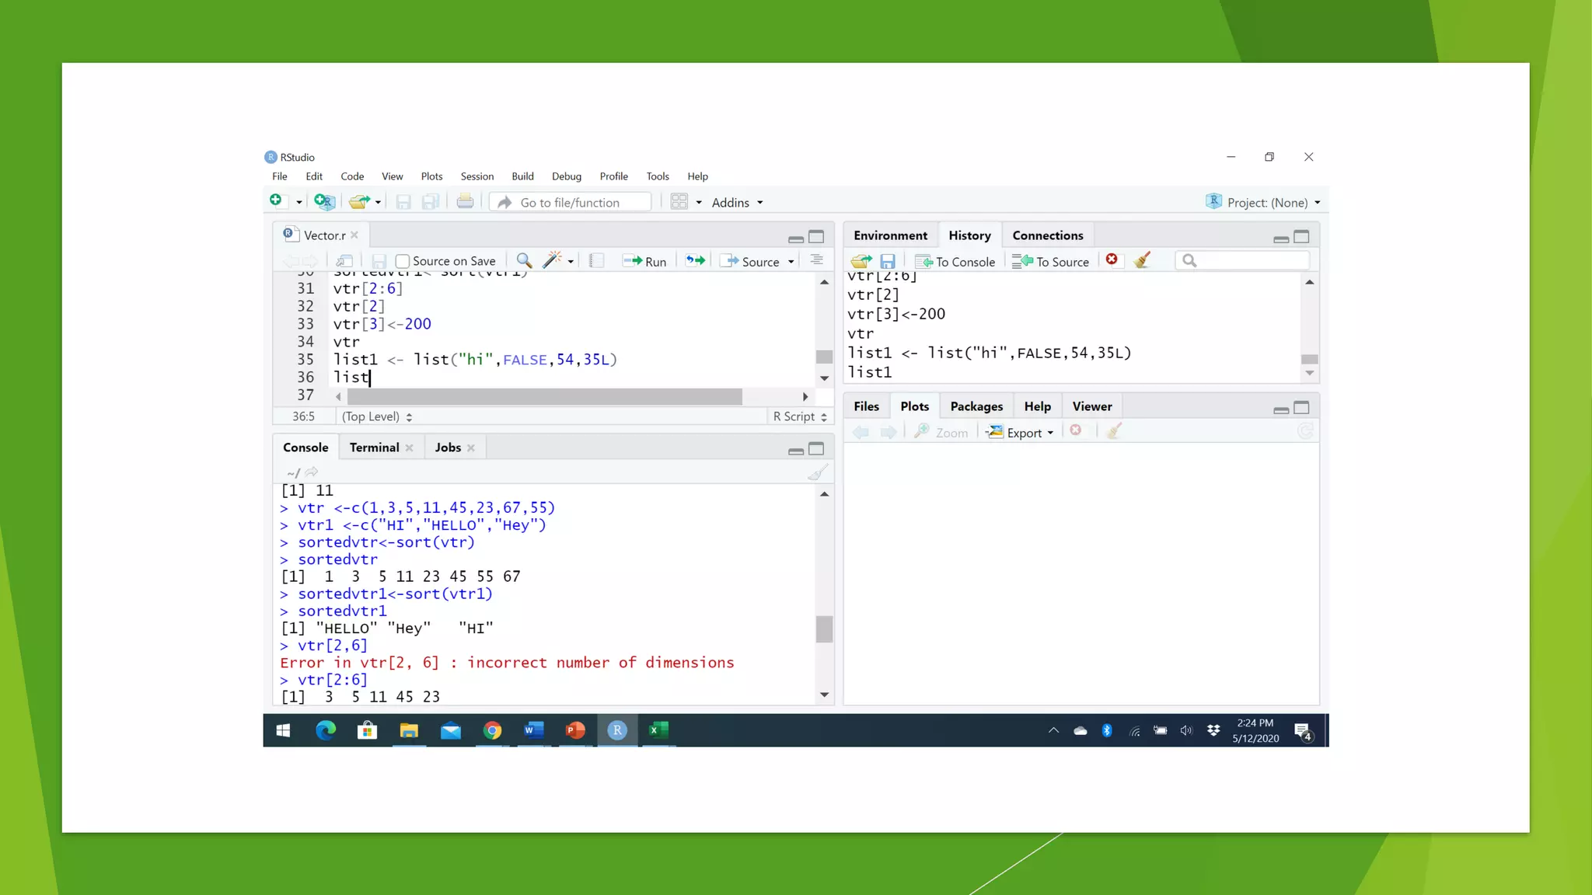Open the Viewer tab

tap(1092, 406)
